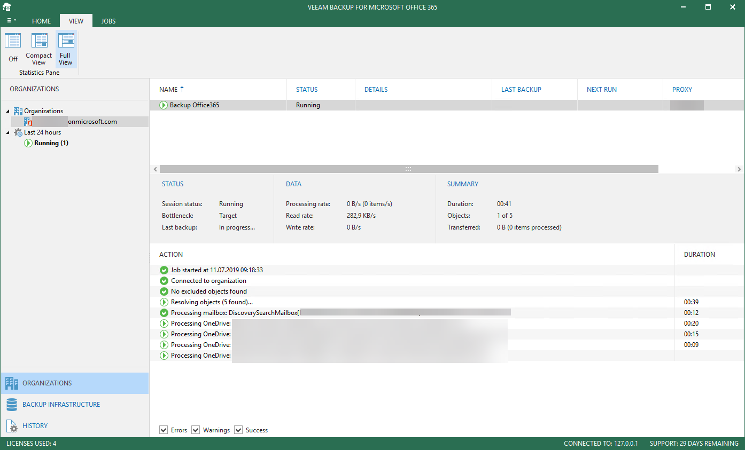Click the horizontal scrollbar right arrow
This screenshot has width=745, height=450.
coord(739,169)
